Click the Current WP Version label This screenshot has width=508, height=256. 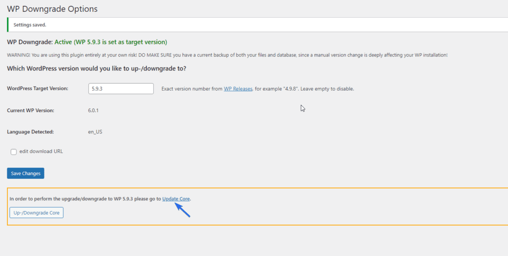click(31, 111)
